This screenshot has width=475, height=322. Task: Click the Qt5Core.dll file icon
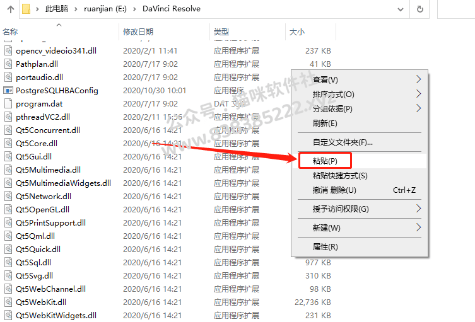[x=8, y=143]
